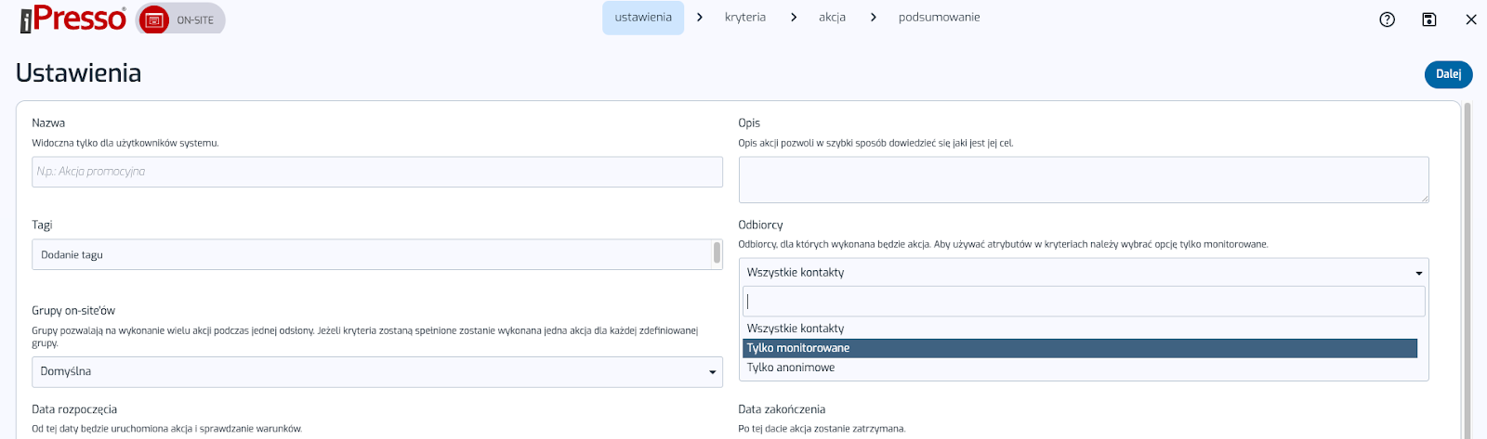Image resolution: width=1487 pixels, height=439 pixels.
Task: Click the chevron after the akcja step
Action: pyautogui.click(x=873, y=18)
